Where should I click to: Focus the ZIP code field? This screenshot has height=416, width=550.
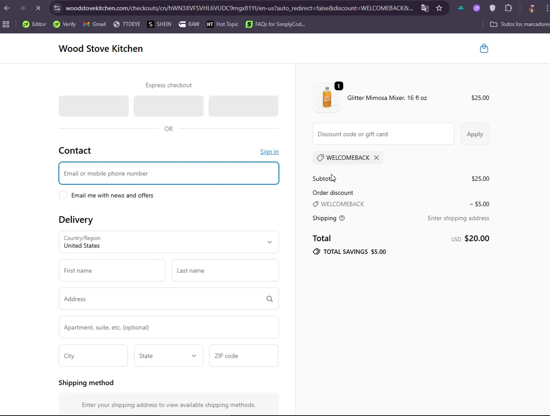244,356
